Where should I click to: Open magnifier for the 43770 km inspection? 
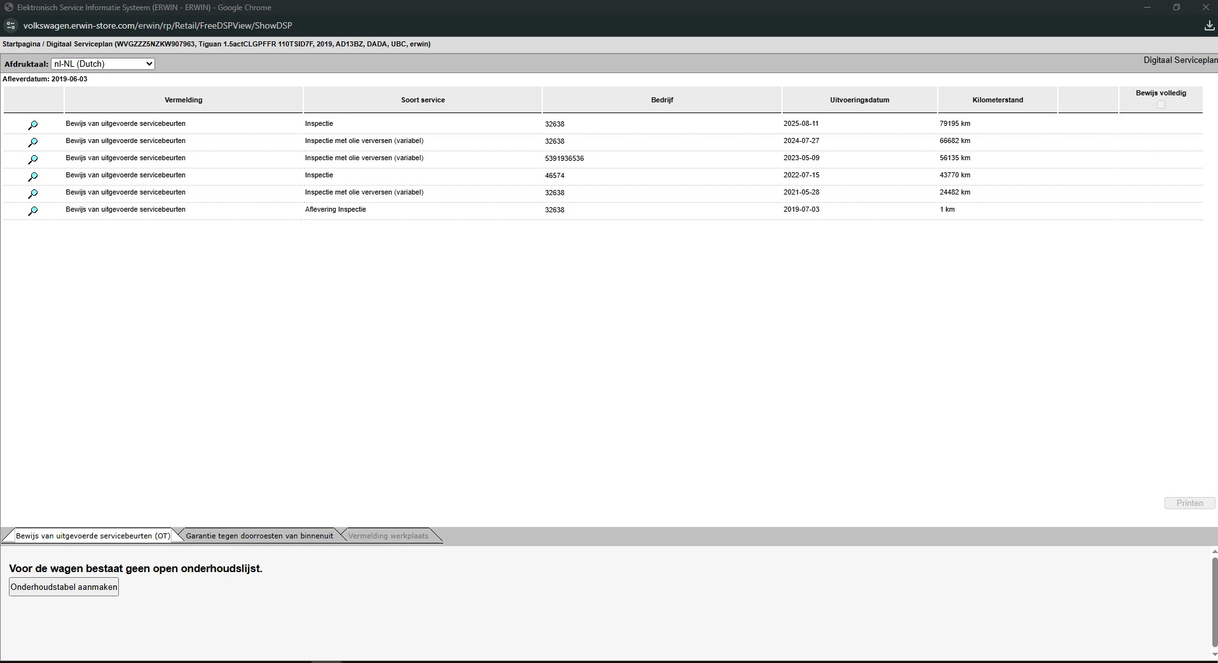33,177
